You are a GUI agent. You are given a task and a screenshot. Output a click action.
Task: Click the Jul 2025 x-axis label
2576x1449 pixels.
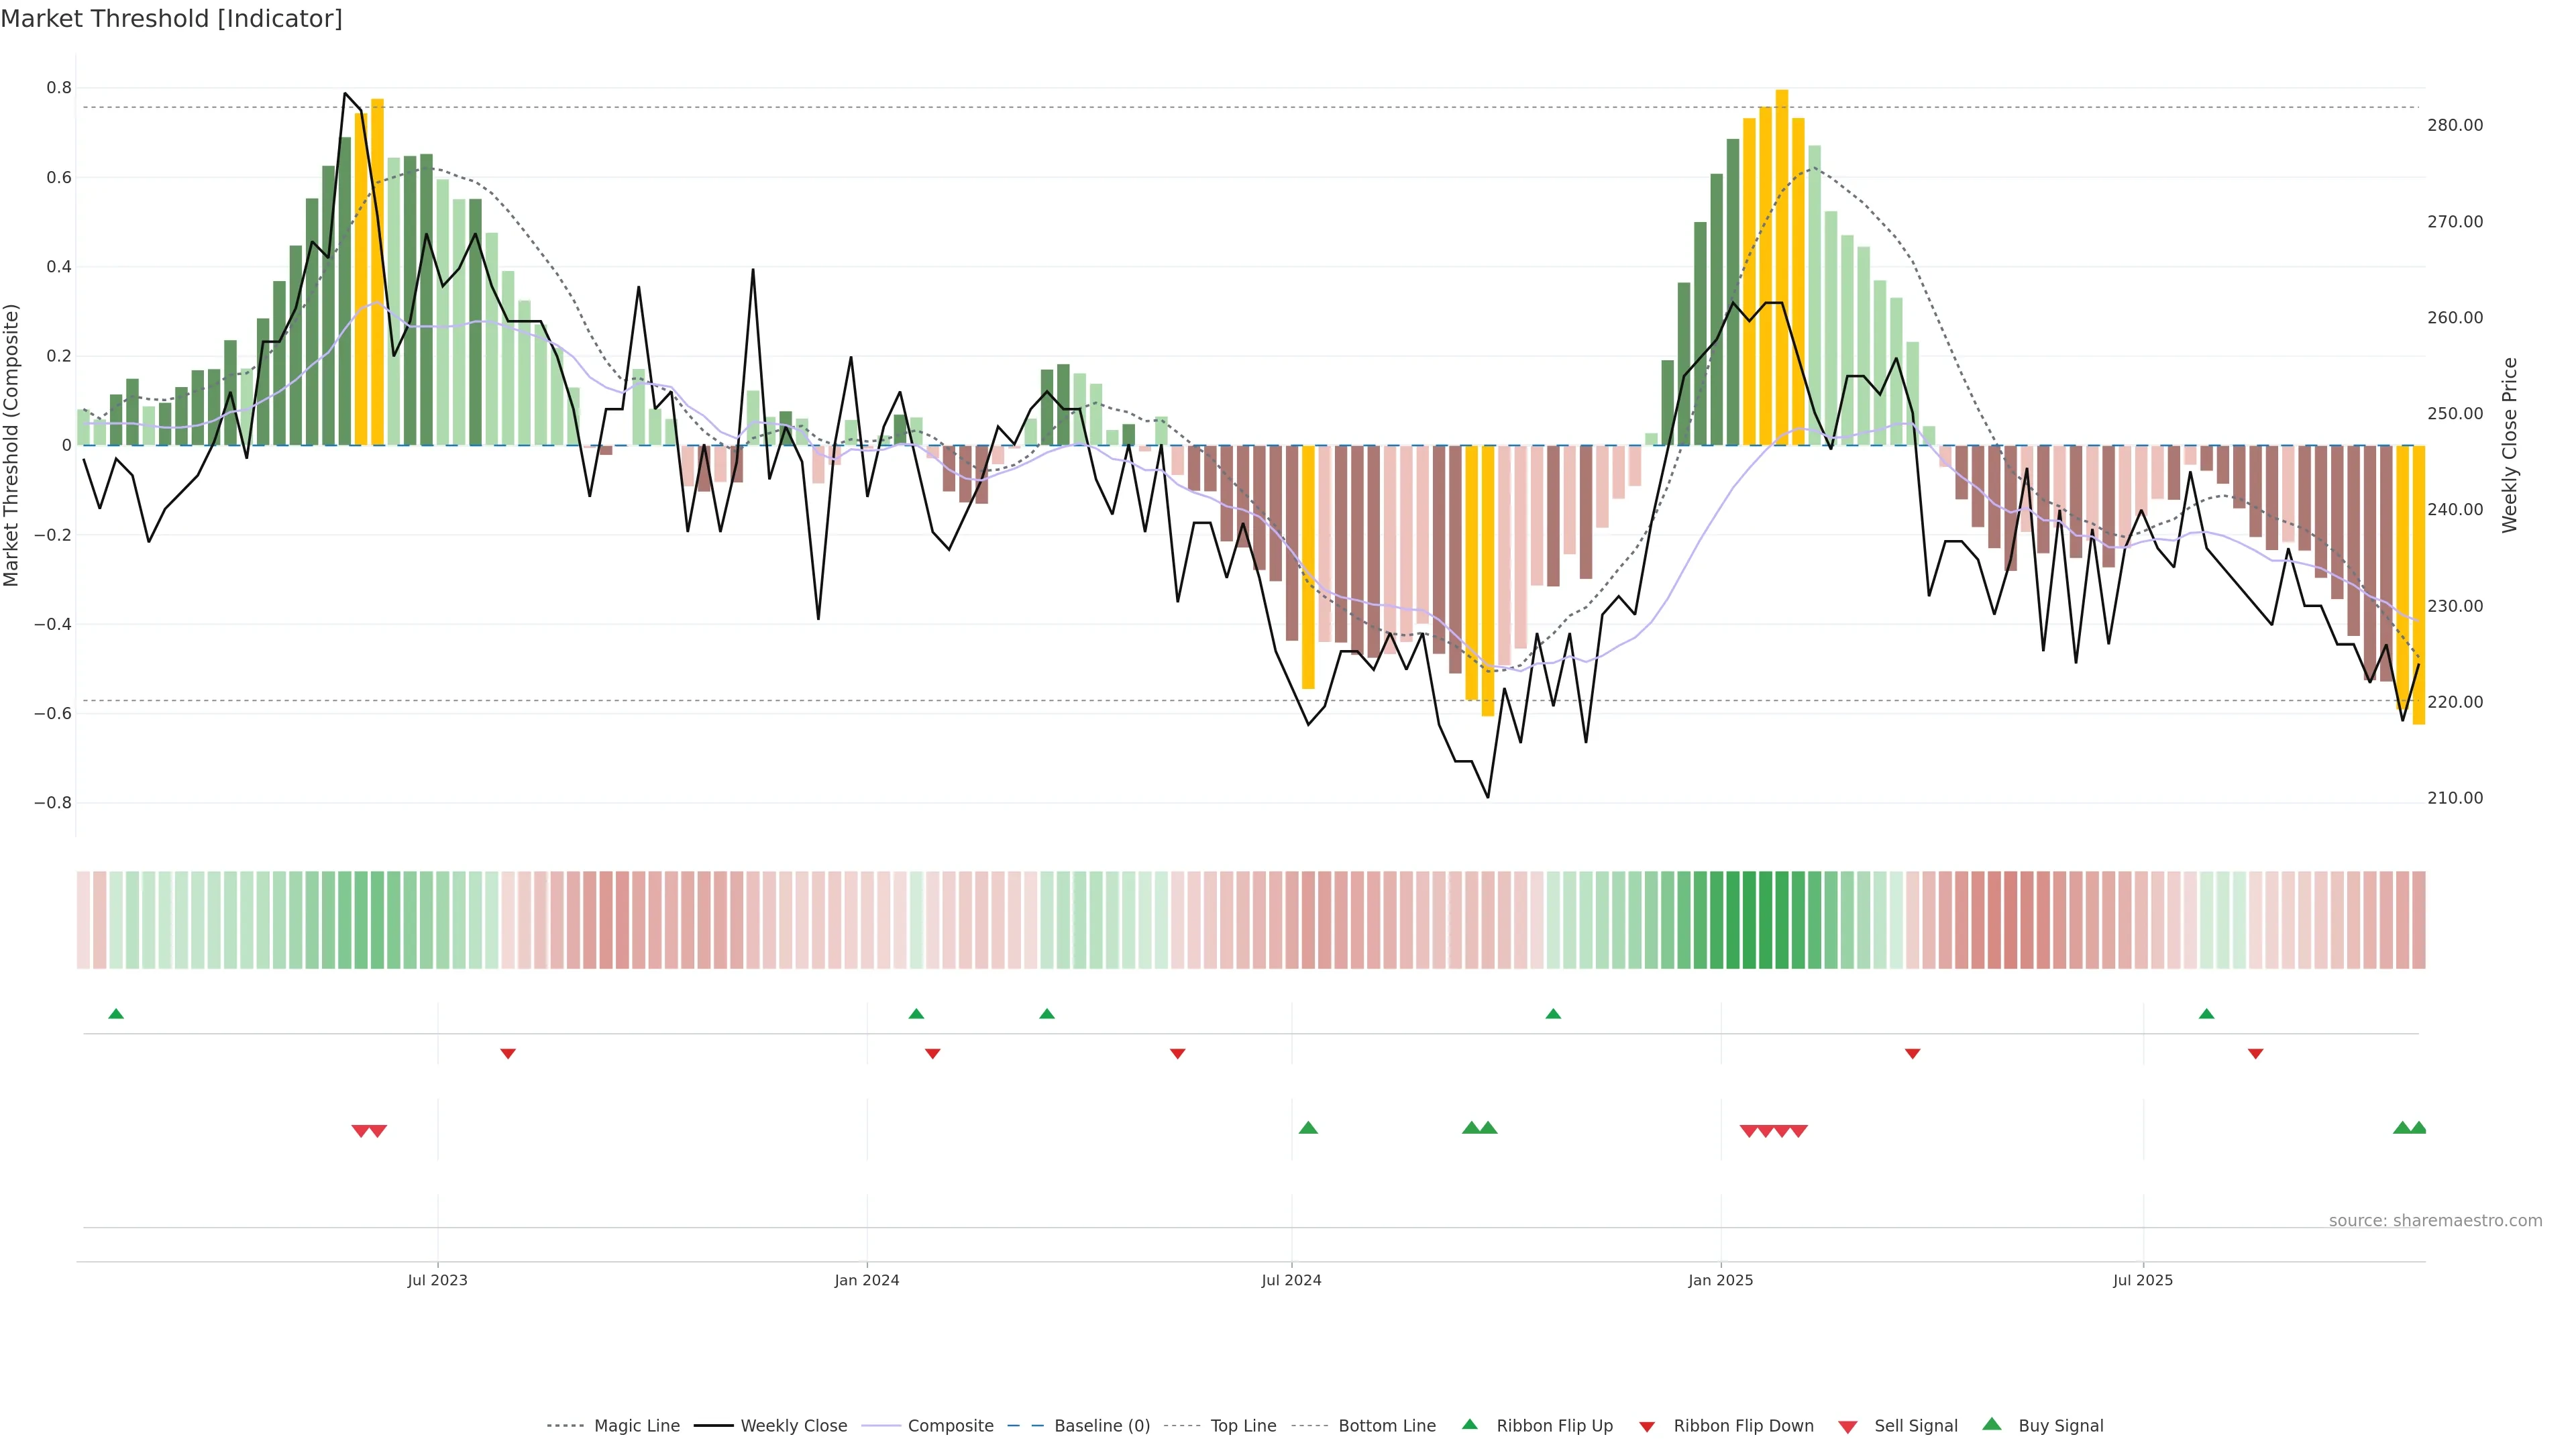(2143, 1280)
